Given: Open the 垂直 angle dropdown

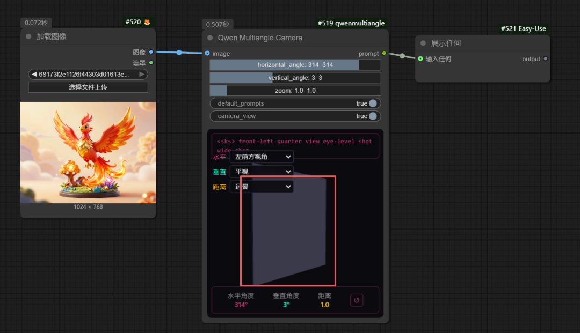Looking at the screenshot, I should pos(261,172).
